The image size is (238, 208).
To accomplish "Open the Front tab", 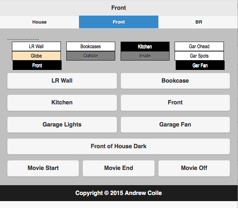I will pos(119,22).
